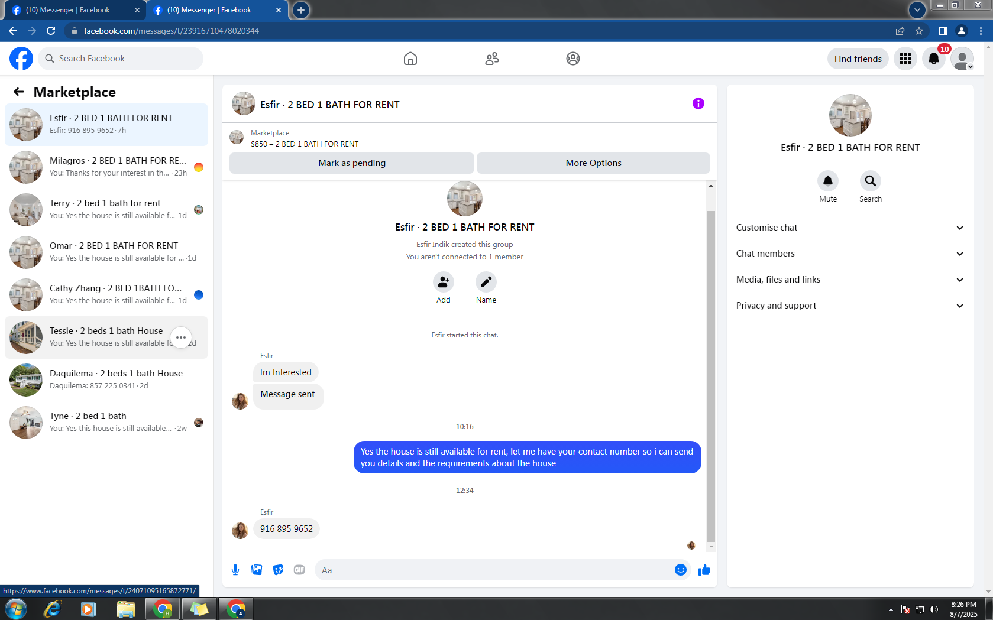Viewport: 993px width, 620px height.
Task: Click in the Search Facebook field
Action: click(x=121, y=59)
